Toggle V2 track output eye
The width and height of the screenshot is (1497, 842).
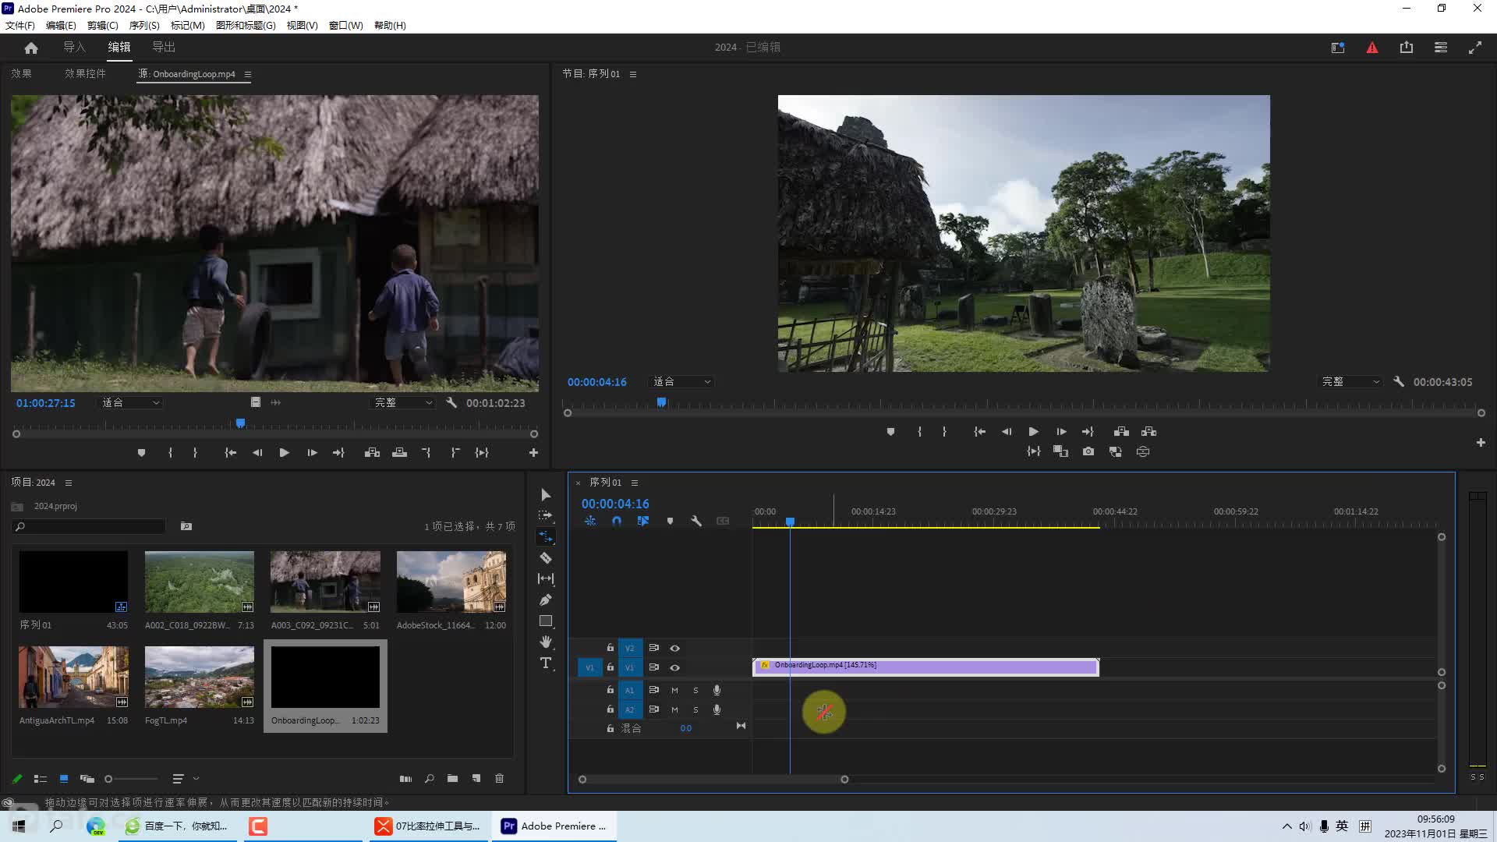(x=675, y=649)
